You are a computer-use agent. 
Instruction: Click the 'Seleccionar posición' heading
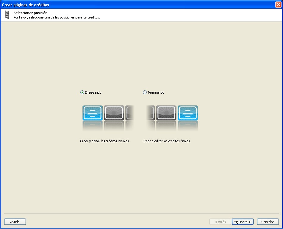click(x=30, y=13)
